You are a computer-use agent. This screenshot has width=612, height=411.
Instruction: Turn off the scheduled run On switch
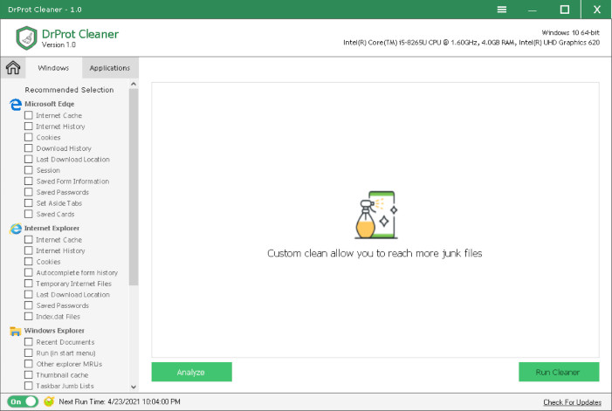(x=23, y=401)
